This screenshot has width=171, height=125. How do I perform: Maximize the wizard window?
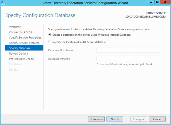(x=157, y=2)
